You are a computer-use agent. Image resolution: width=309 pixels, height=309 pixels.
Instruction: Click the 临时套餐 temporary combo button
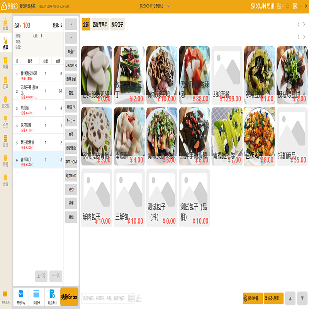coord(253,298)
